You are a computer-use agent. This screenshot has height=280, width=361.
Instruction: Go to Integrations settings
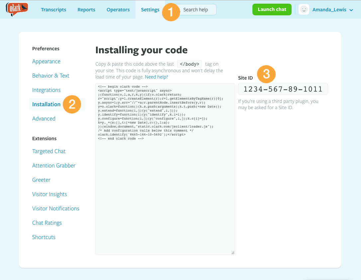[46, 90]
